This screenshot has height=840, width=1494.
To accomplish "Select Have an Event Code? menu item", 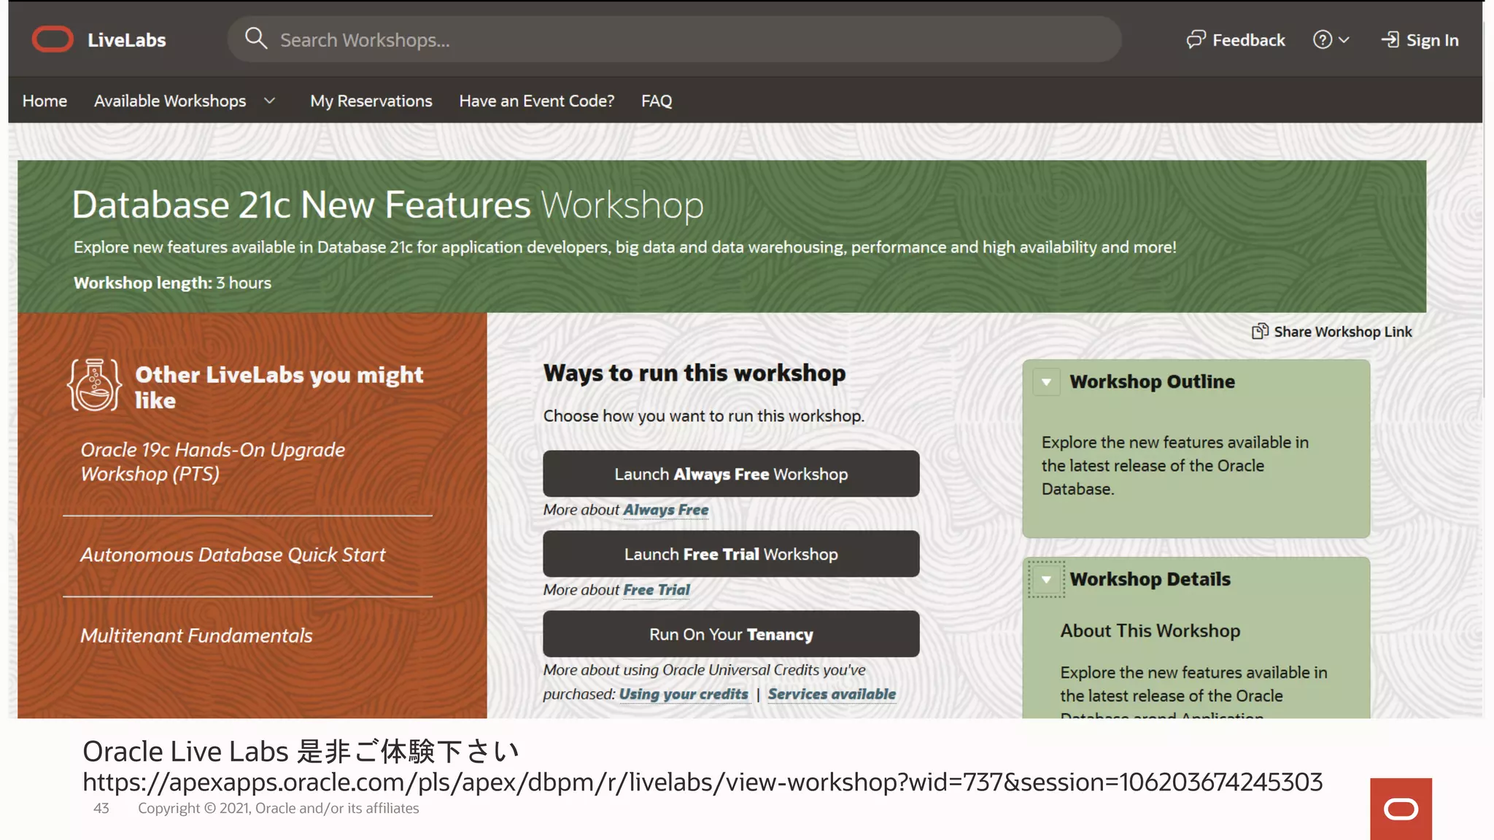I will [537, 101].
